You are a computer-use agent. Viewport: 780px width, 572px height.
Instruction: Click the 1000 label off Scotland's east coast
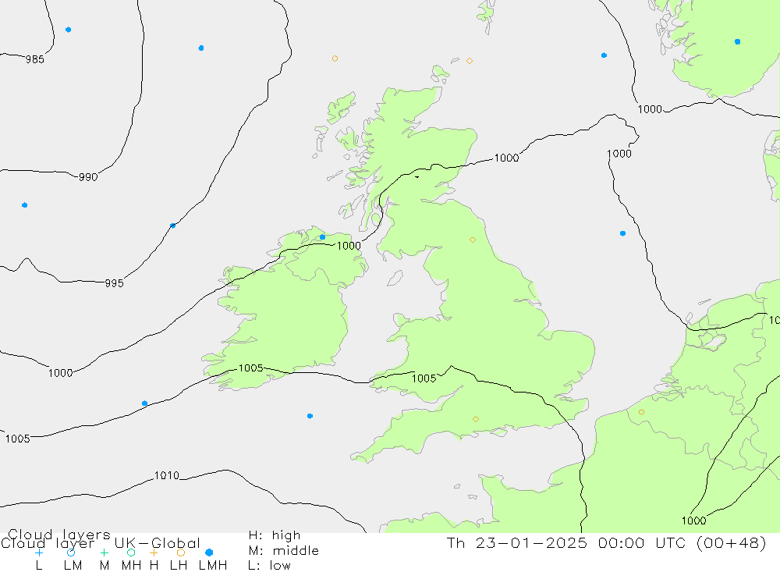click(x=506, y=158)
